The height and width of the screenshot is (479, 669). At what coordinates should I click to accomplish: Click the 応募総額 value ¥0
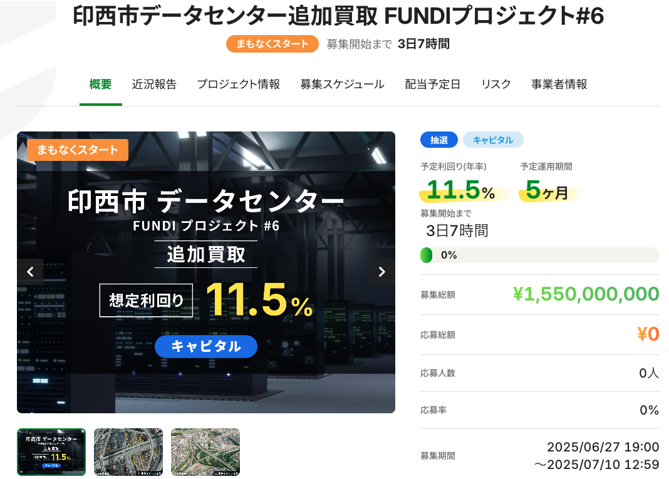point(648,334)
